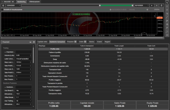Select the trend line drawing tool
Viewport: 170px width, 110px height.
[167, 17]
